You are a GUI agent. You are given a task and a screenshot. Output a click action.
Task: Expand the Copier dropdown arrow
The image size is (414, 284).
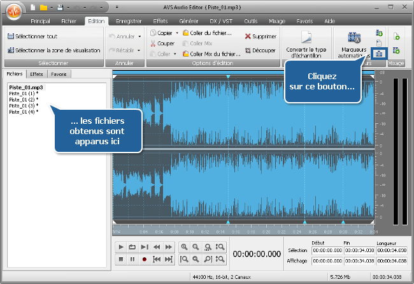pyautogui.click(x=177, y=33)
